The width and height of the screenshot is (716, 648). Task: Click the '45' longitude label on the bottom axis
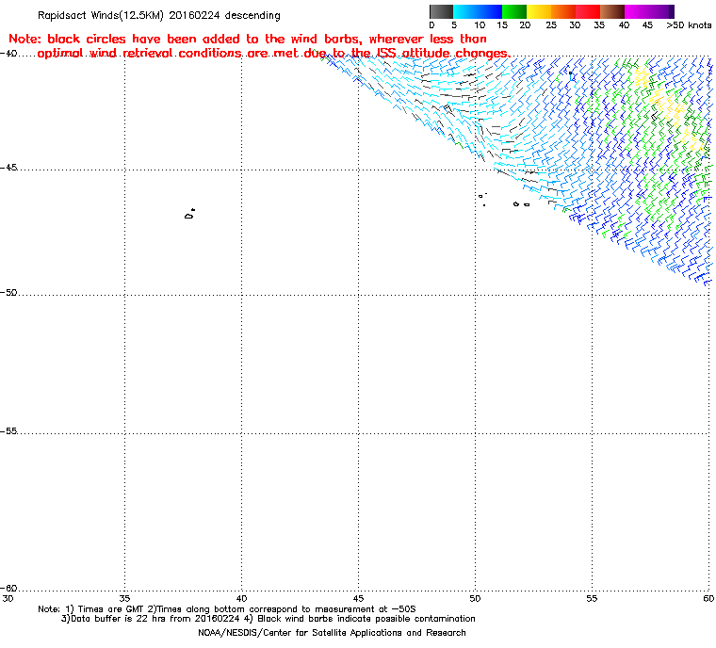[358, 598]
